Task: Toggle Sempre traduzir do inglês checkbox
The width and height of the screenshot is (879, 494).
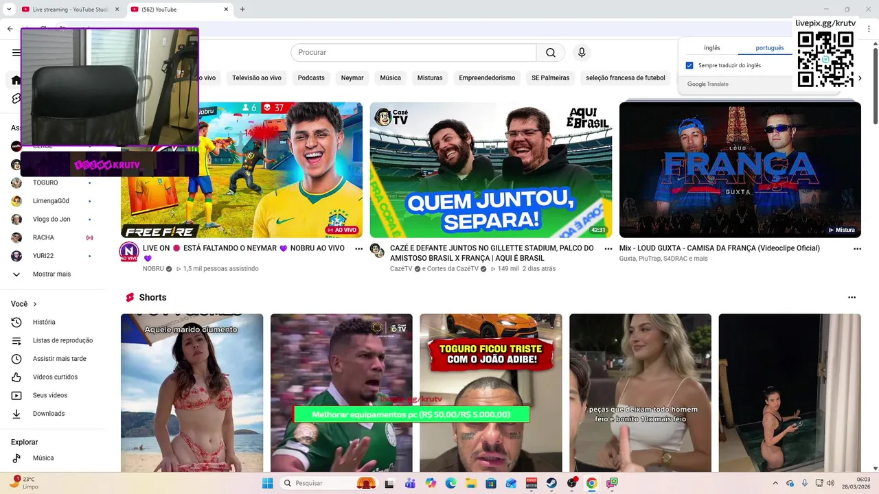Action: [x=689, y=66]
